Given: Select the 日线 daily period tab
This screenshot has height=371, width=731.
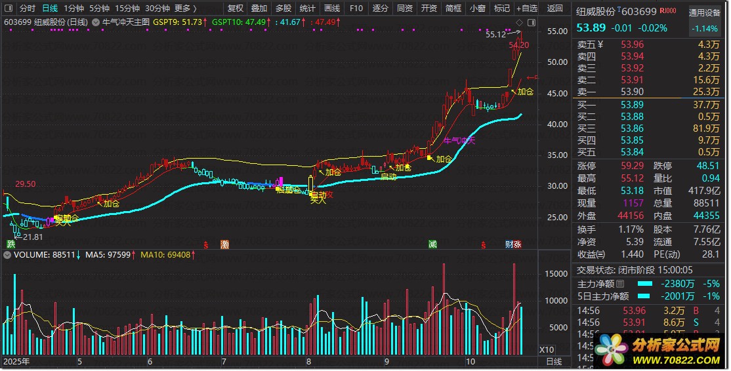Looking at the screenshot, I should (50, 9).
